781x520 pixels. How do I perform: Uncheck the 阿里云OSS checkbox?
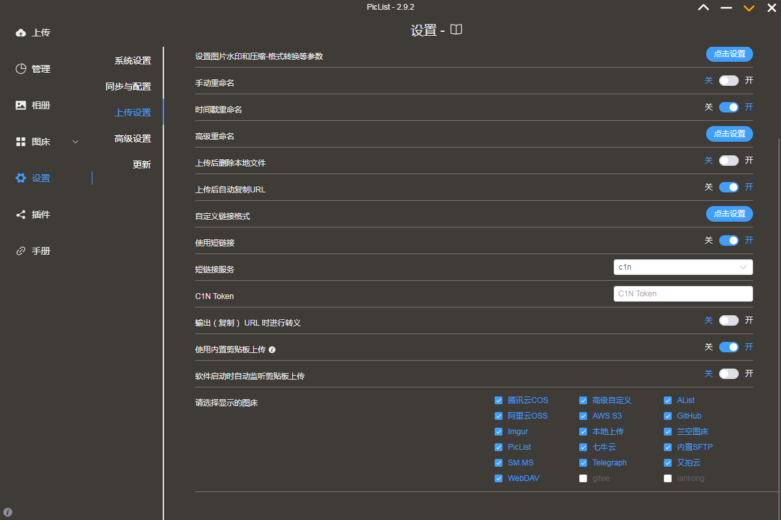pyautogui.click(x=499, y=416)
